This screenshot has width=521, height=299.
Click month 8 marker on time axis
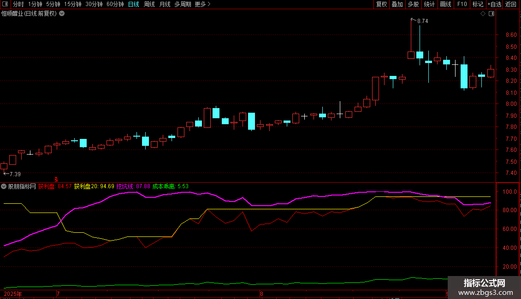(261, 293)
